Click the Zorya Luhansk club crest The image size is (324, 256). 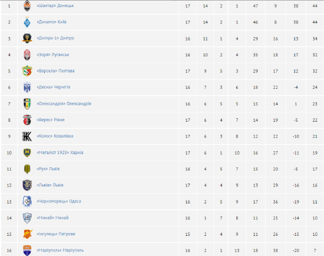tap(27, 55)
